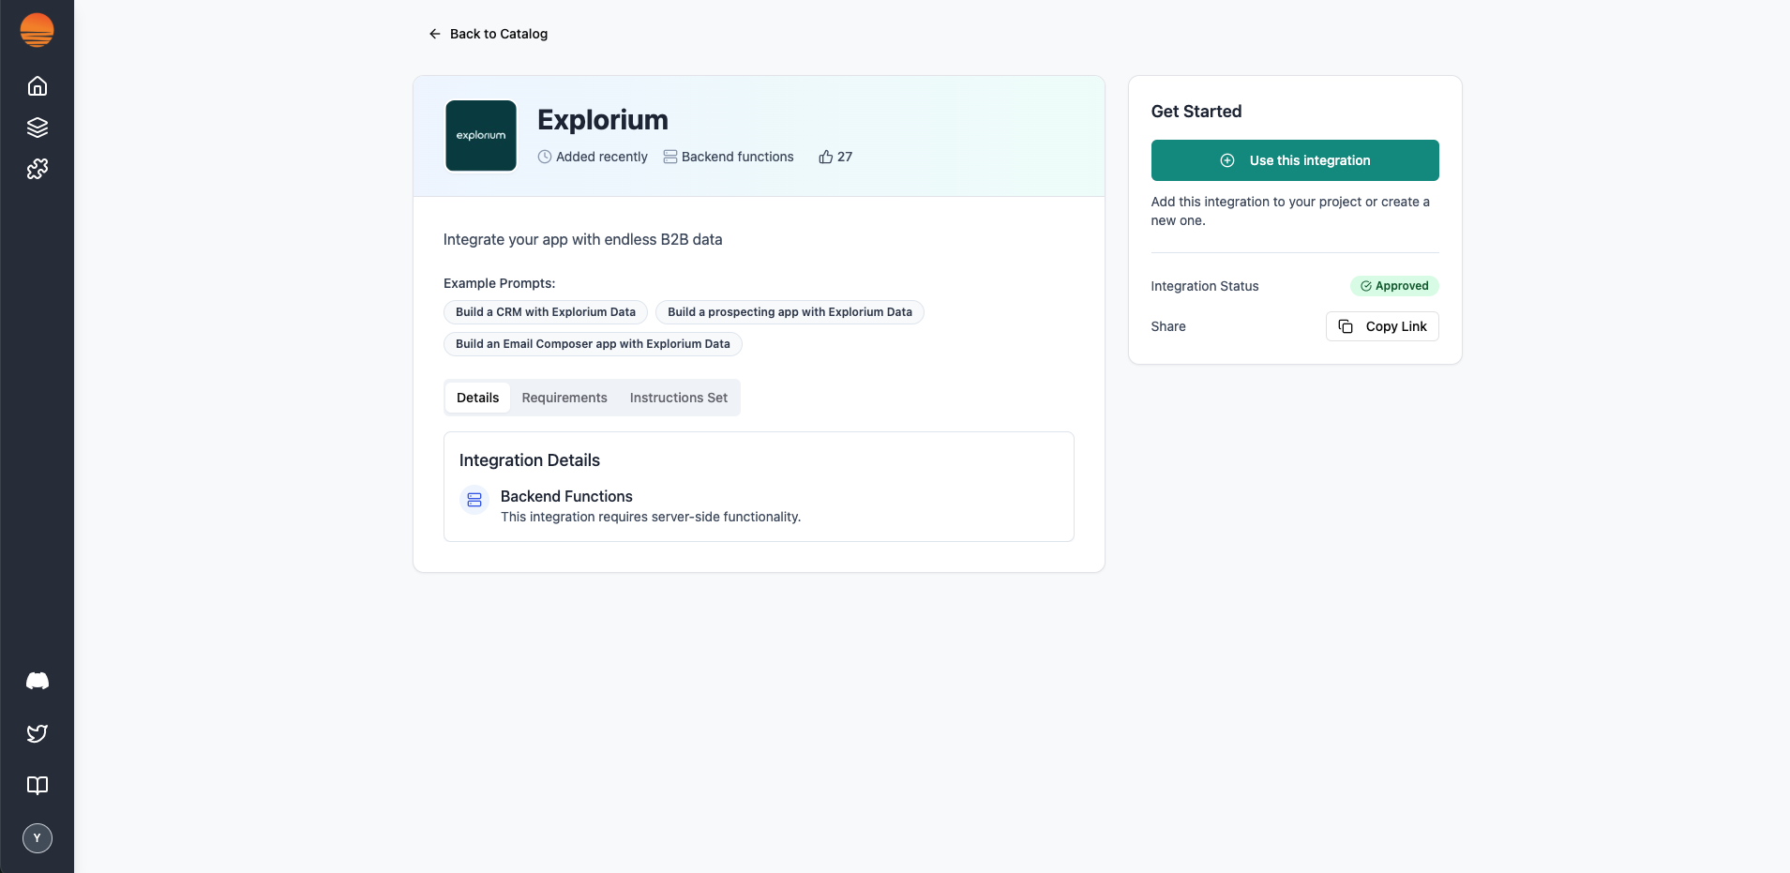Click the Added recently label

602,157
